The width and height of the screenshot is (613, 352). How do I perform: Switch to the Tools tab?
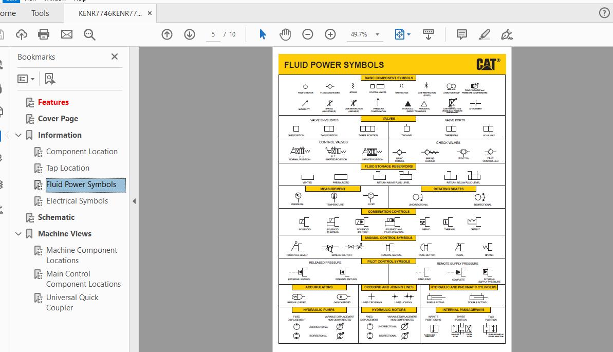point(40,13)
